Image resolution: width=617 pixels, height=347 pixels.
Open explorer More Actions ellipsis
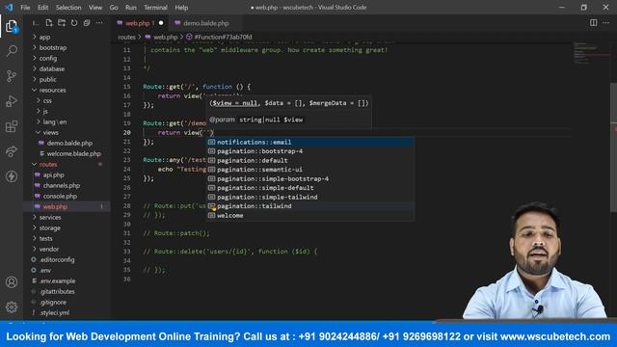coord(99,23)
